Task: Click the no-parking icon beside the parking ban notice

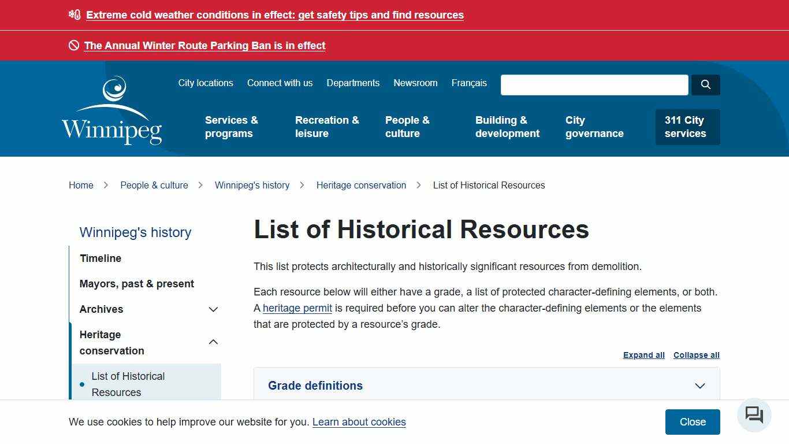Action: pyautogui.click(x=73, y=45)
